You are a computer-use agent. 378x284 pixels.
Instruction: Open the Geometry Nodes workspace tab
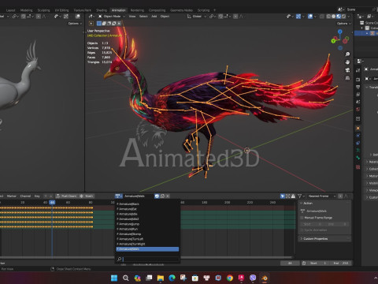pyautogui.click(x=181, y=10)
